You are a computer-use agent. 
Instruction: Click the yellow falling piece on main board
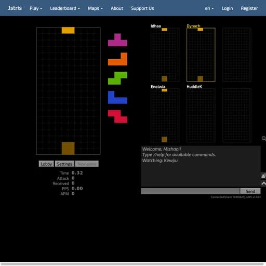(x=68, y=30)
